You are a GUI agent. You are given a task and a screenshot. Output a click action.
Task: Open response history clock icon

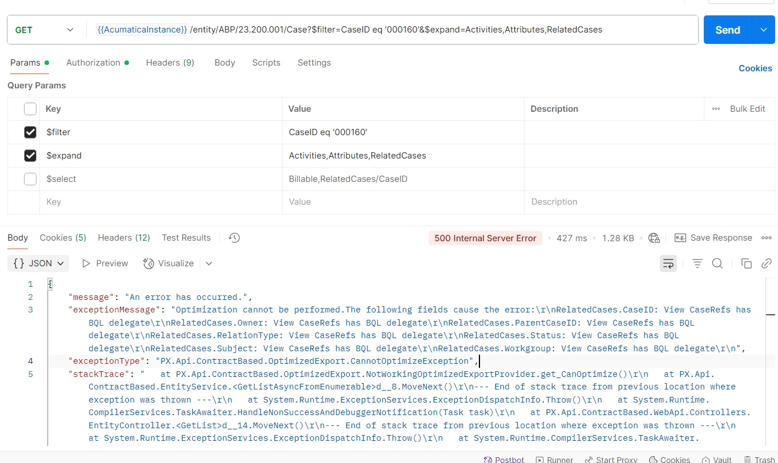tap(234, 238)
